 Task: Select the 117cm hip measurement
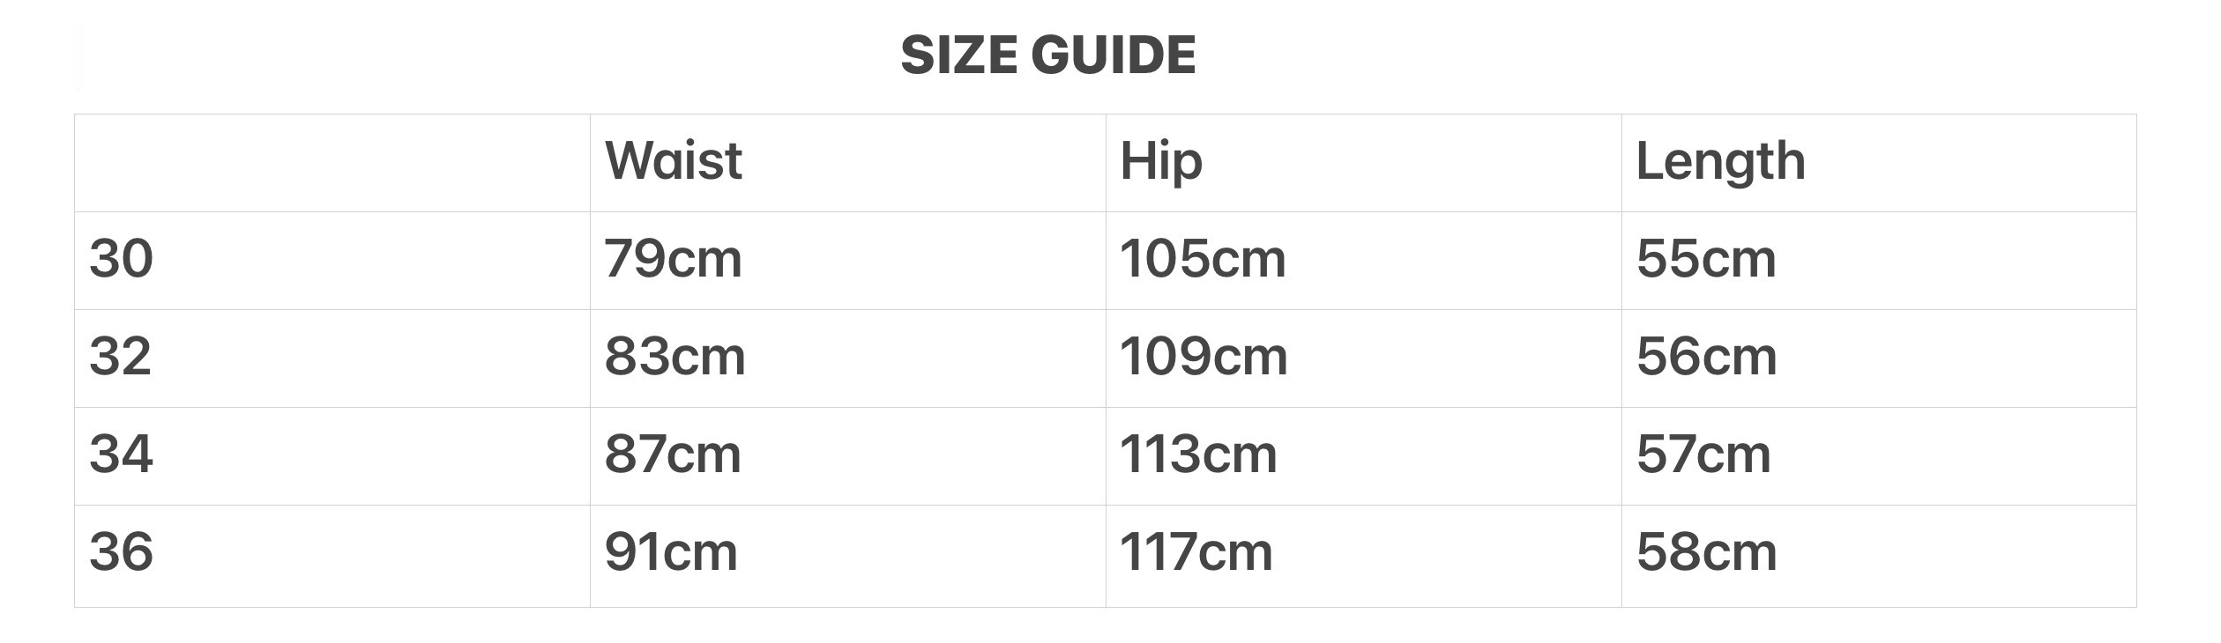point(1196,552)
